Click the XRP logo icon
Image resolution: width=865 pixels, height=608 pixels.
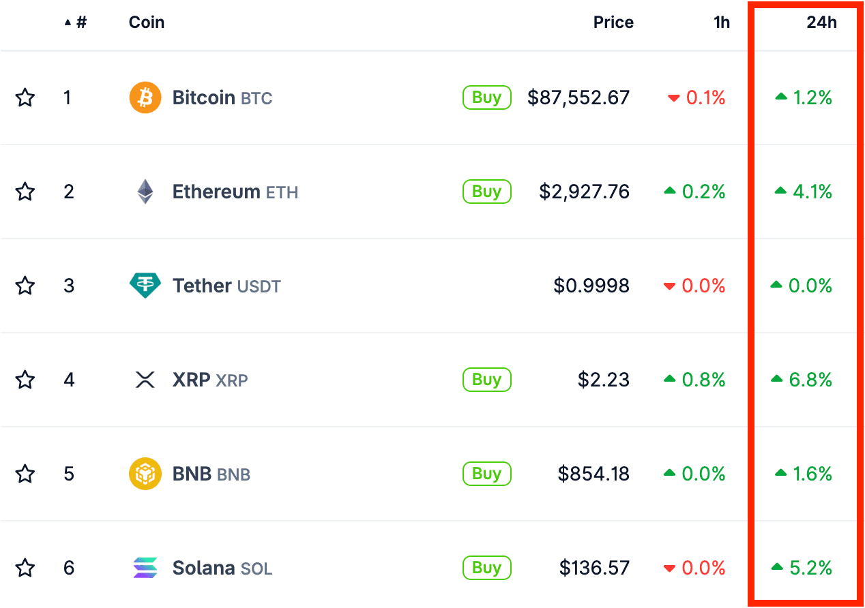coord(145,380)
